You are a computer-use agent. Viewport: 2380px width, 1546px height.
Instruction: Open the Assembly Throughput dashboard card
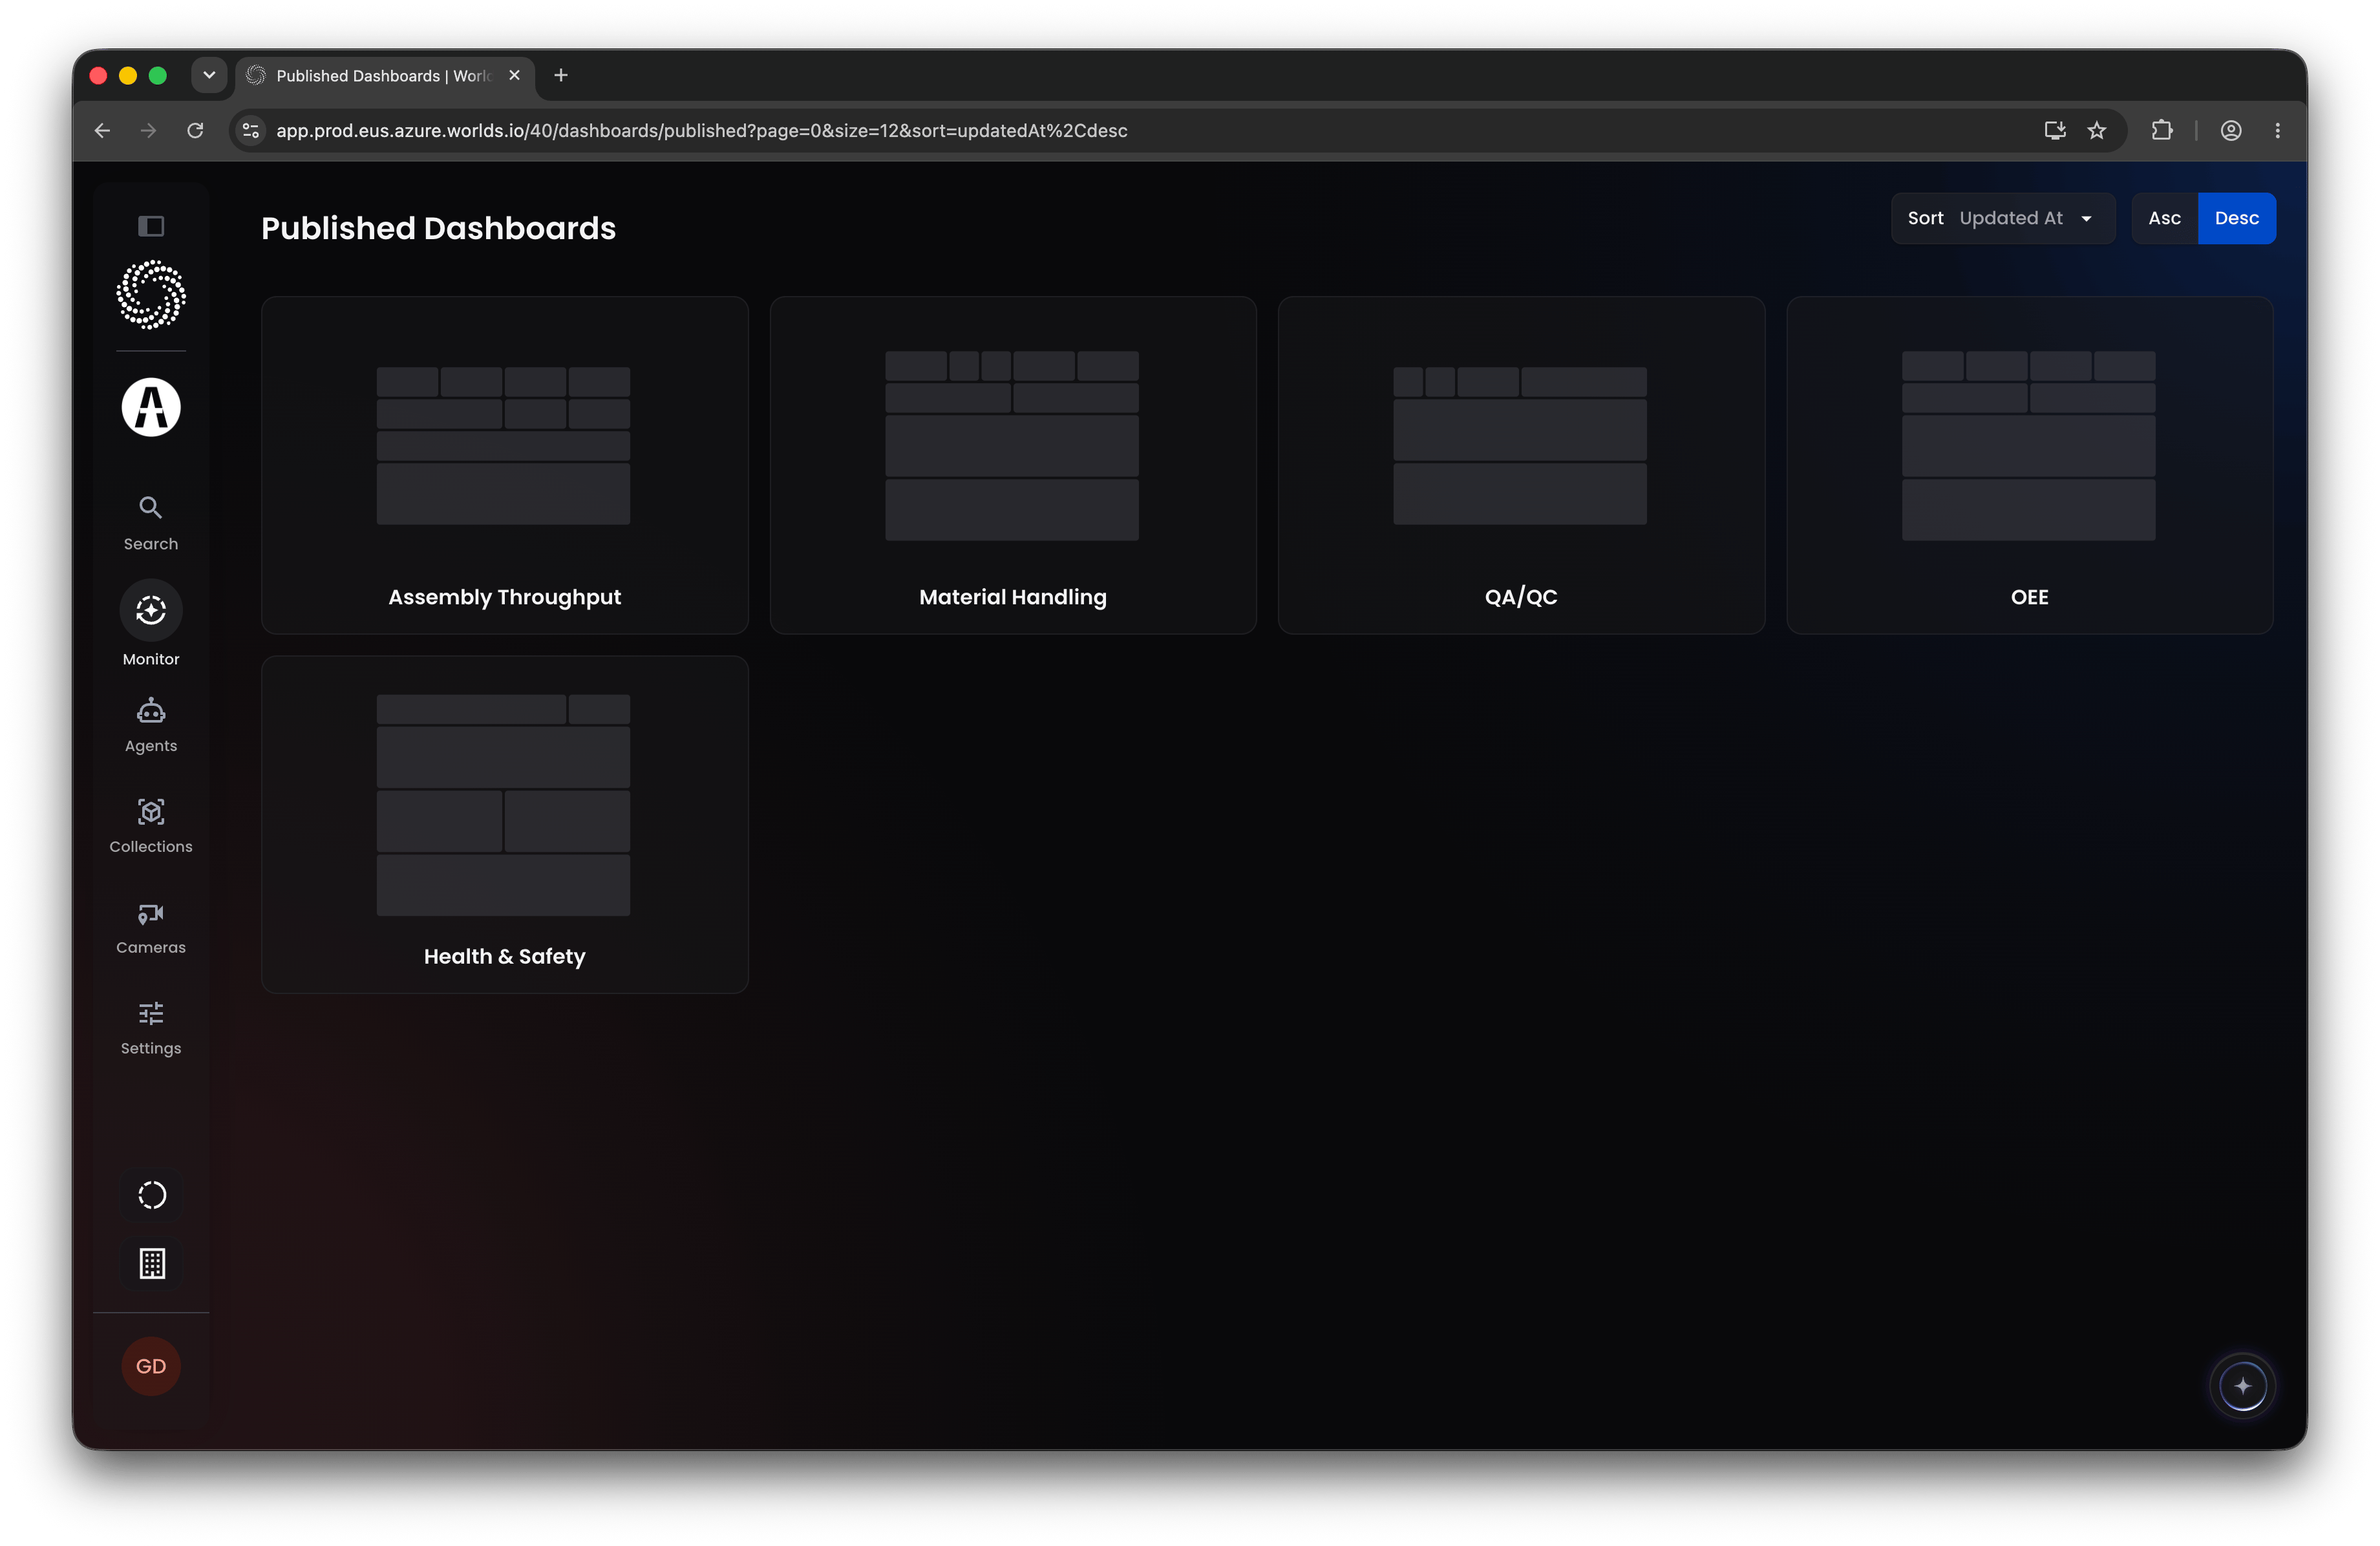(x=504, y=465)
